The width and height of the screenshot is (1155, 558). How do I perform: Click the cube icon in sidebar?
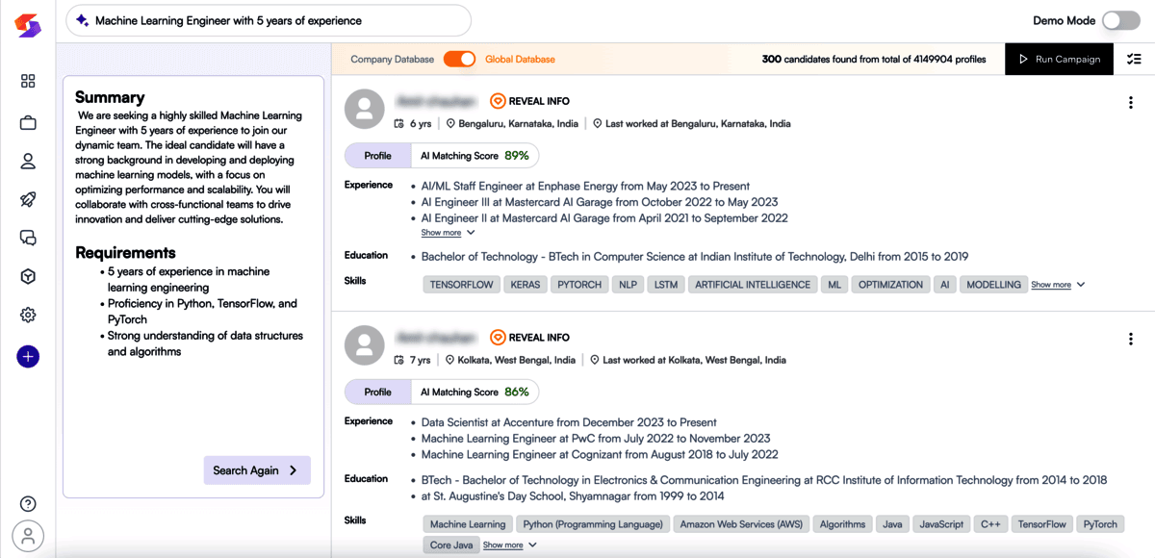[x=28, y=277]
